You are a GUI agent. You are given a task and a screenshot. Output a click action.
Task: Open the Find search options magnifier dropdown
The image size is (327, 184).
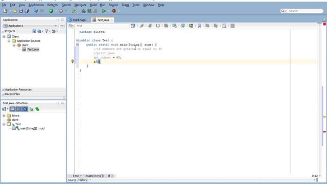tap(71, 26)
